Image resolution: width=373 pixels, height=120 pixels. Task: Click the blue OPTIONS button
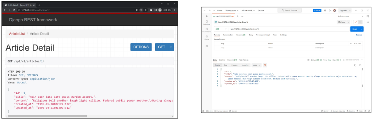pos(141,47)
